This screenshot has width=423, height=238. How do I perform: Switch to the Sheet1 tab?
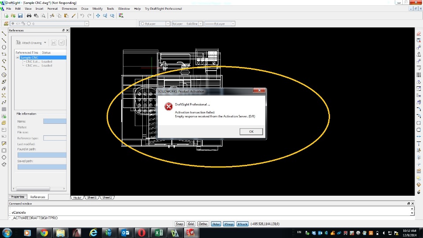click(92, 197)
